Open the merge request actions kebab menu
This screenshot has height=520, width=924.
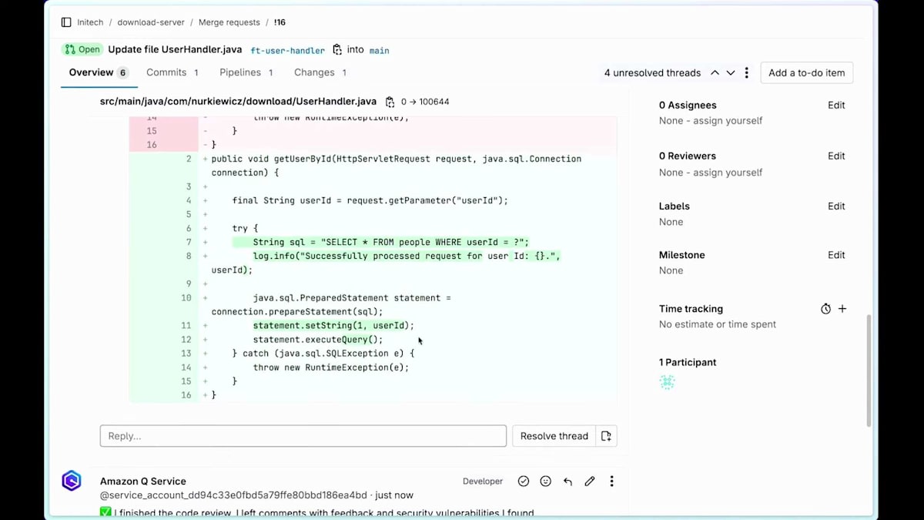tap(746, 72)
